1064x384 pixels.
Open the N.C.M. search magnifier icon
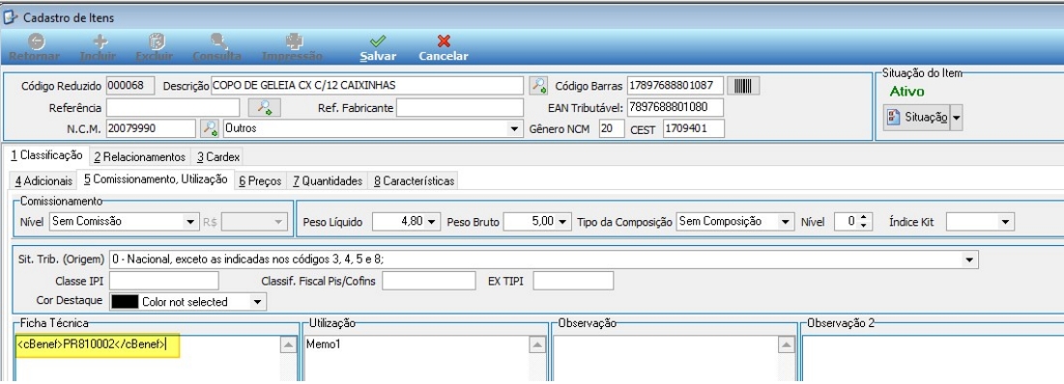[211, 128]
